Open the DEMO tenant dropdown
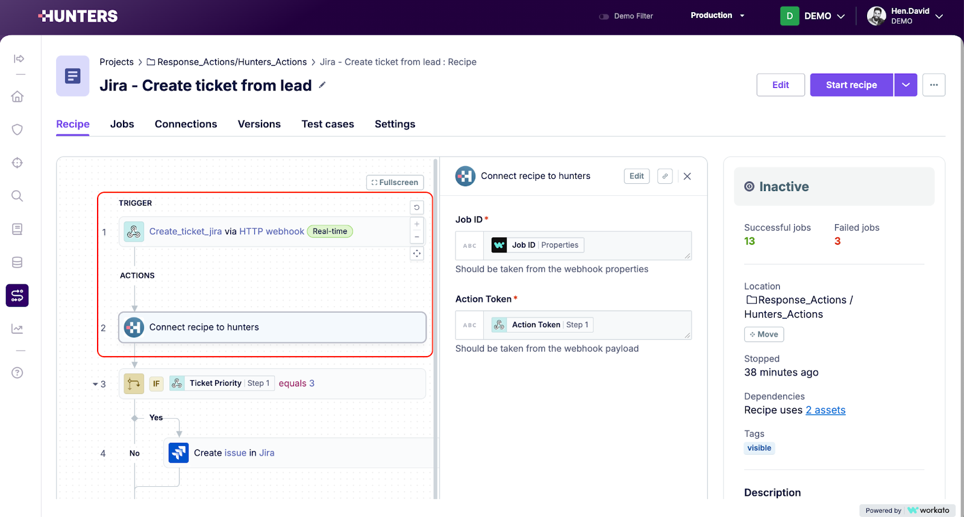The image size is (964, 517). (x=813, y=16)
